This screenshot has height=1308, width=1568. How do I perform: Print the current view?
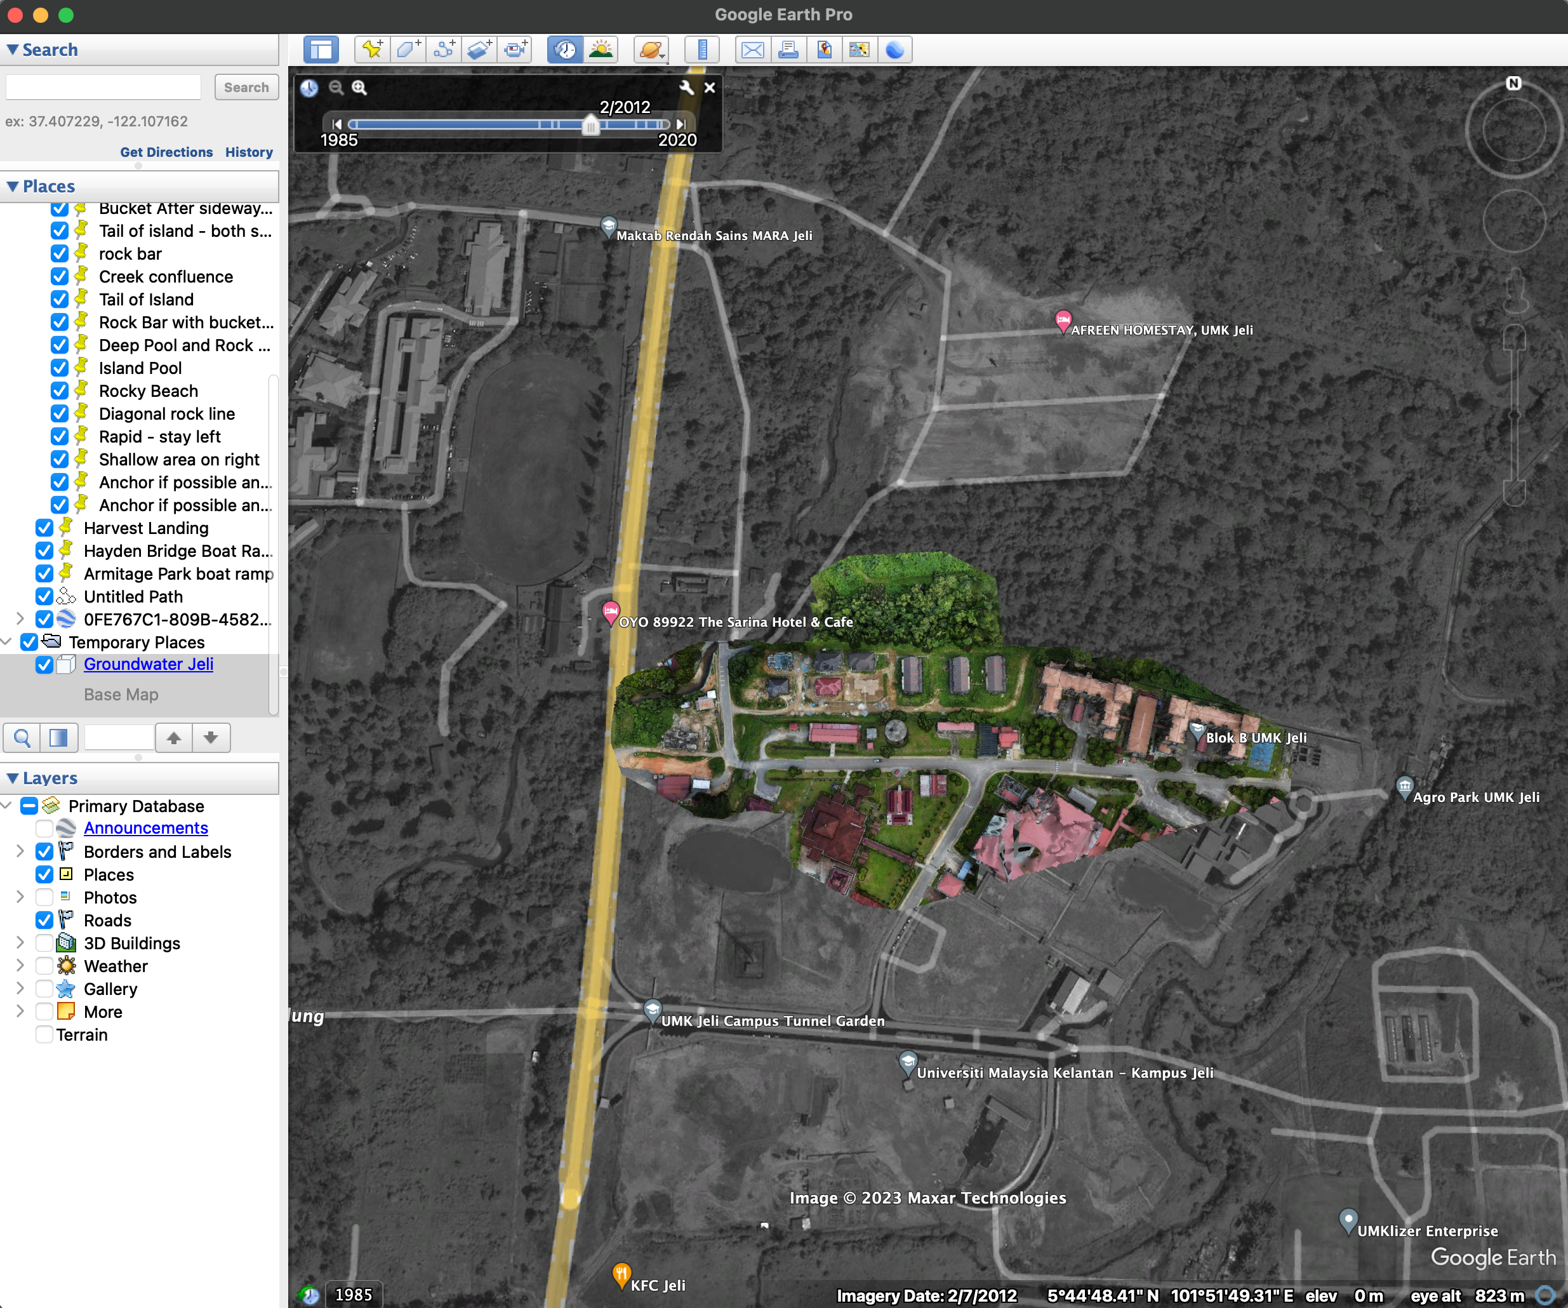pyautogui.click(x=788, y=50)
